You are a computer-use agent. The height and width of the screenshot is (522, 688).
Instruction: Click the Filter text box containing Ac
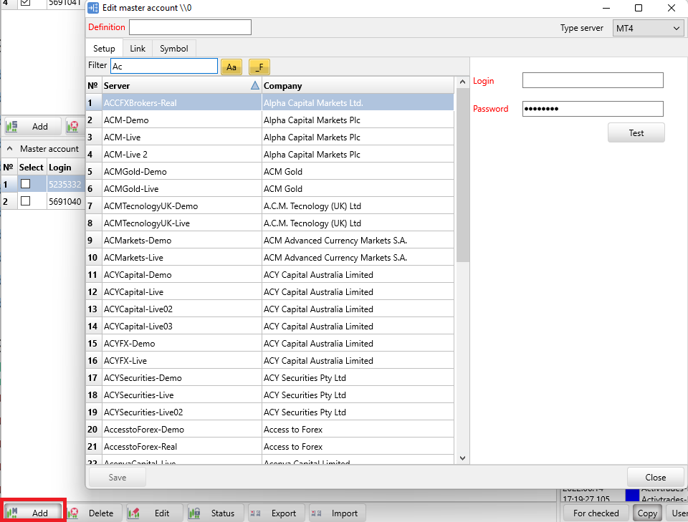click(x=164, y=66)
